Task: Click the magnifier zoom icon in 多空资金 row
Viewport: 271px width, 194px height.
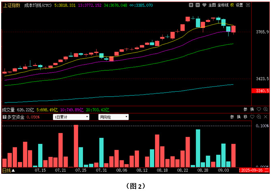Action: coord(259,117)
